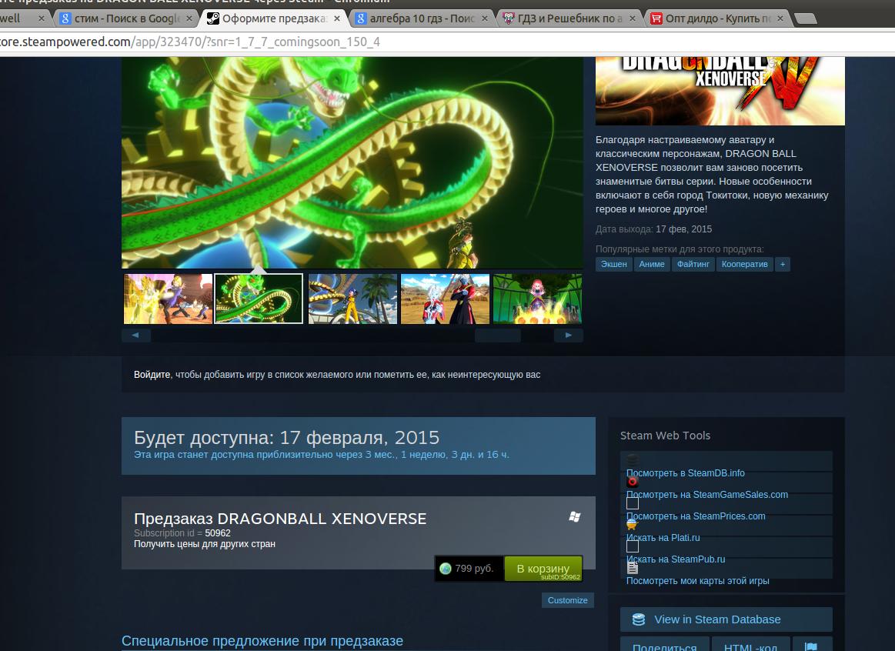
Task: Click 'View in Steam Database' button
Action: (x=726, y=619)
